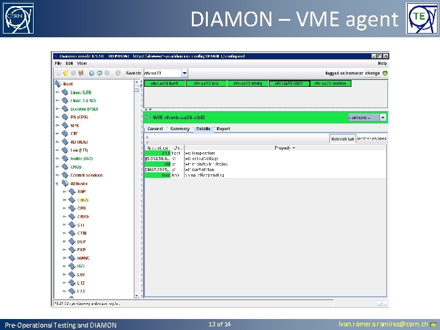The width and height of the screenshot is (440, 330).
Task: Expand the DLV host group
Action: coord(64,241)
